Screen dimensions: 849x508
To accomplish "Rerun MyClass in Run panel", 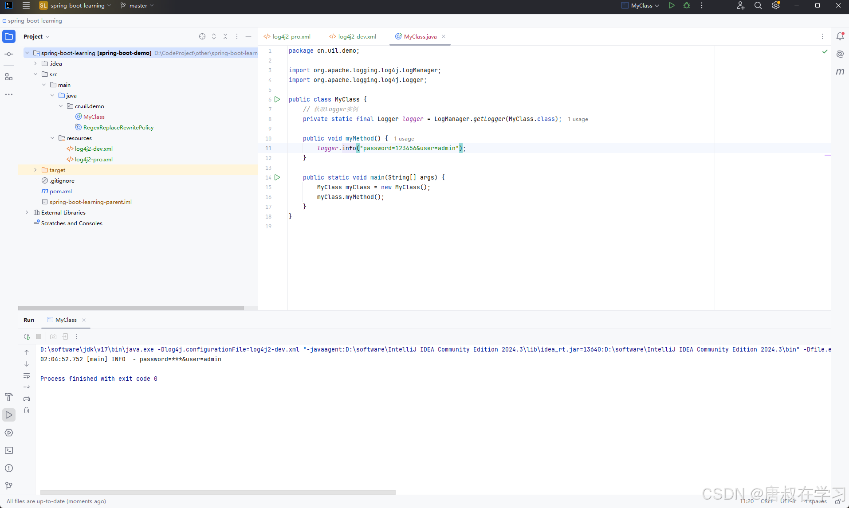I will point(27,336).
